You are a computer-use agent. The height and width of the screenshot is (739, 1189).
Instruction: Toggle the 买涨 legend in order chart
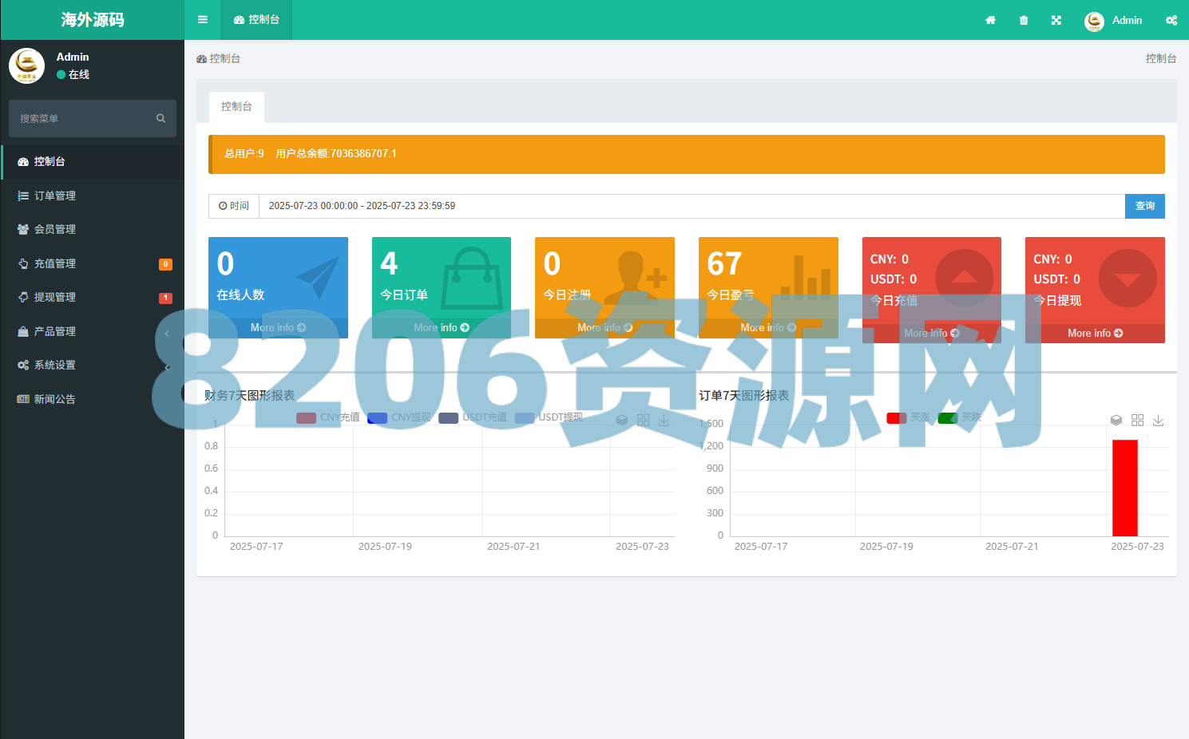920,417
